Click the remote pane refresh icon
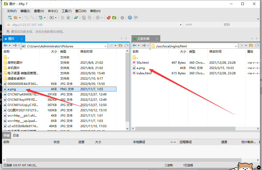Screen dimensions: 262x170 [257, 45]
